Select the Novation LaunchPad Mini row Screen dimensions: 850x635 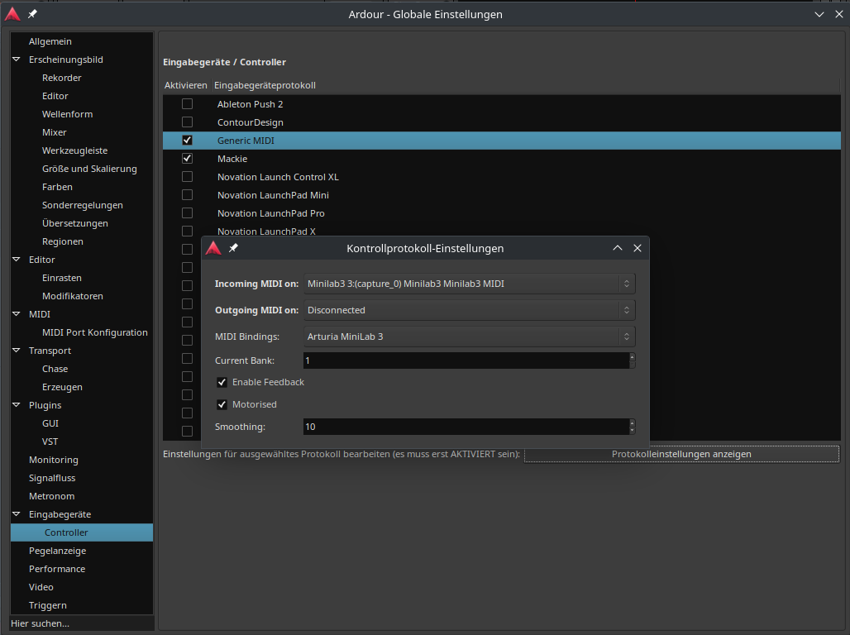coord(501,194)
